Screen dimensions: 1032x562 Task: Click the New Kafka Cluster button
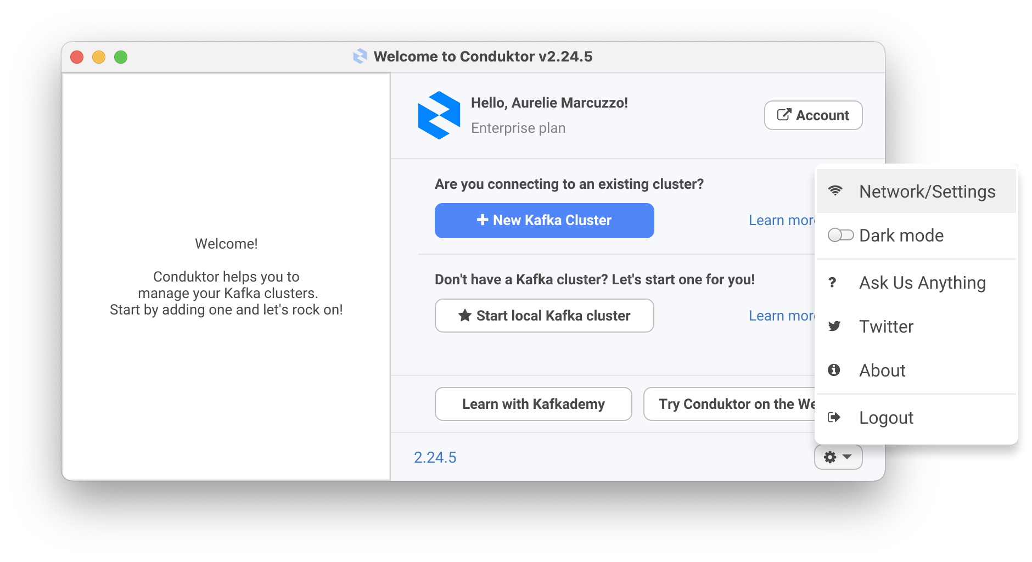click(x=544, y=221)
